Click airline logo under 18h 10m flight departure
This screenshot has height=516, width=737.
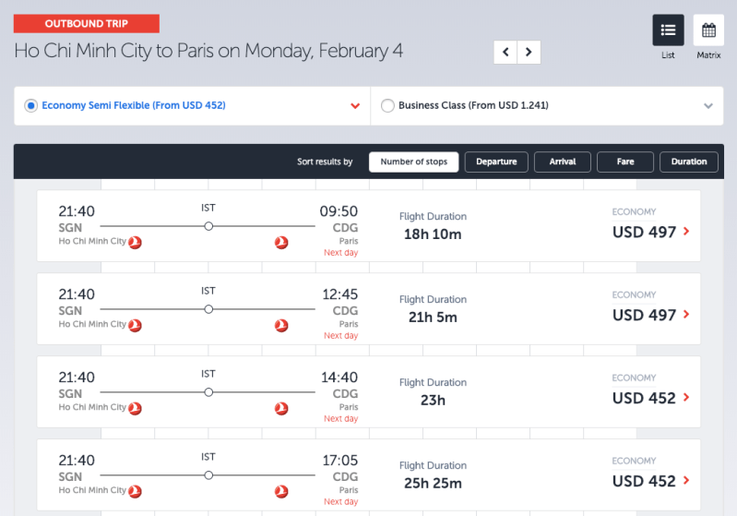click(135, 243)
